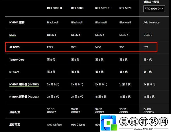Click the 1x 第 5 代 decoder cell
The image size is (171, 132).
(x=149, y=97)
